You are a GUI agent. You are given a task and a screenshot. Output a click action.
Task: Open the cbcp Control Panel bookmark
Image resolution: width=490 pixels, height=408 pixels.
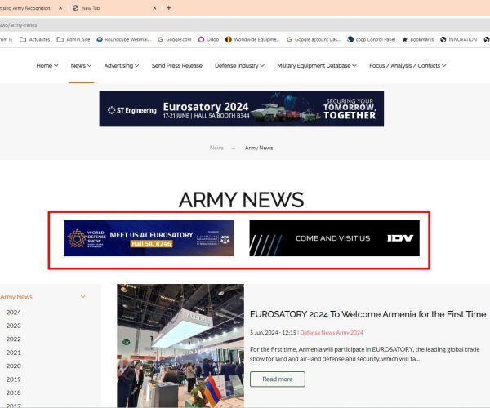click(371, 38)
